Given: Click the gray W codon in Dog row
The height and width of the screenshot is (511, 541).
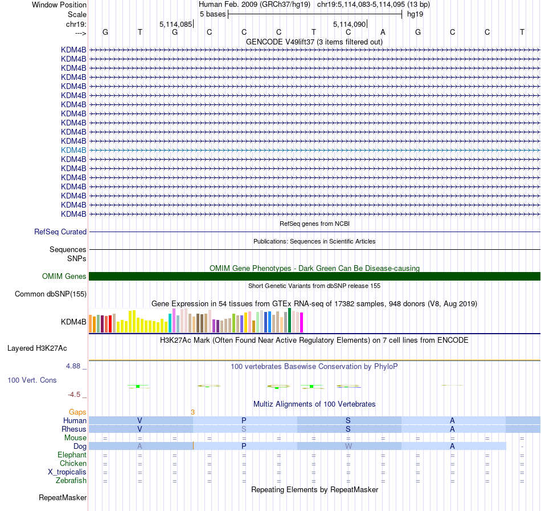Looking at the screenshot, I should click(349, 447).
